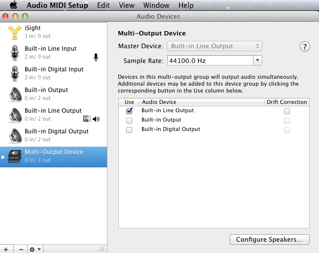319x253 pixels.
Task: Open the Window menu
Action: point(156,5)
